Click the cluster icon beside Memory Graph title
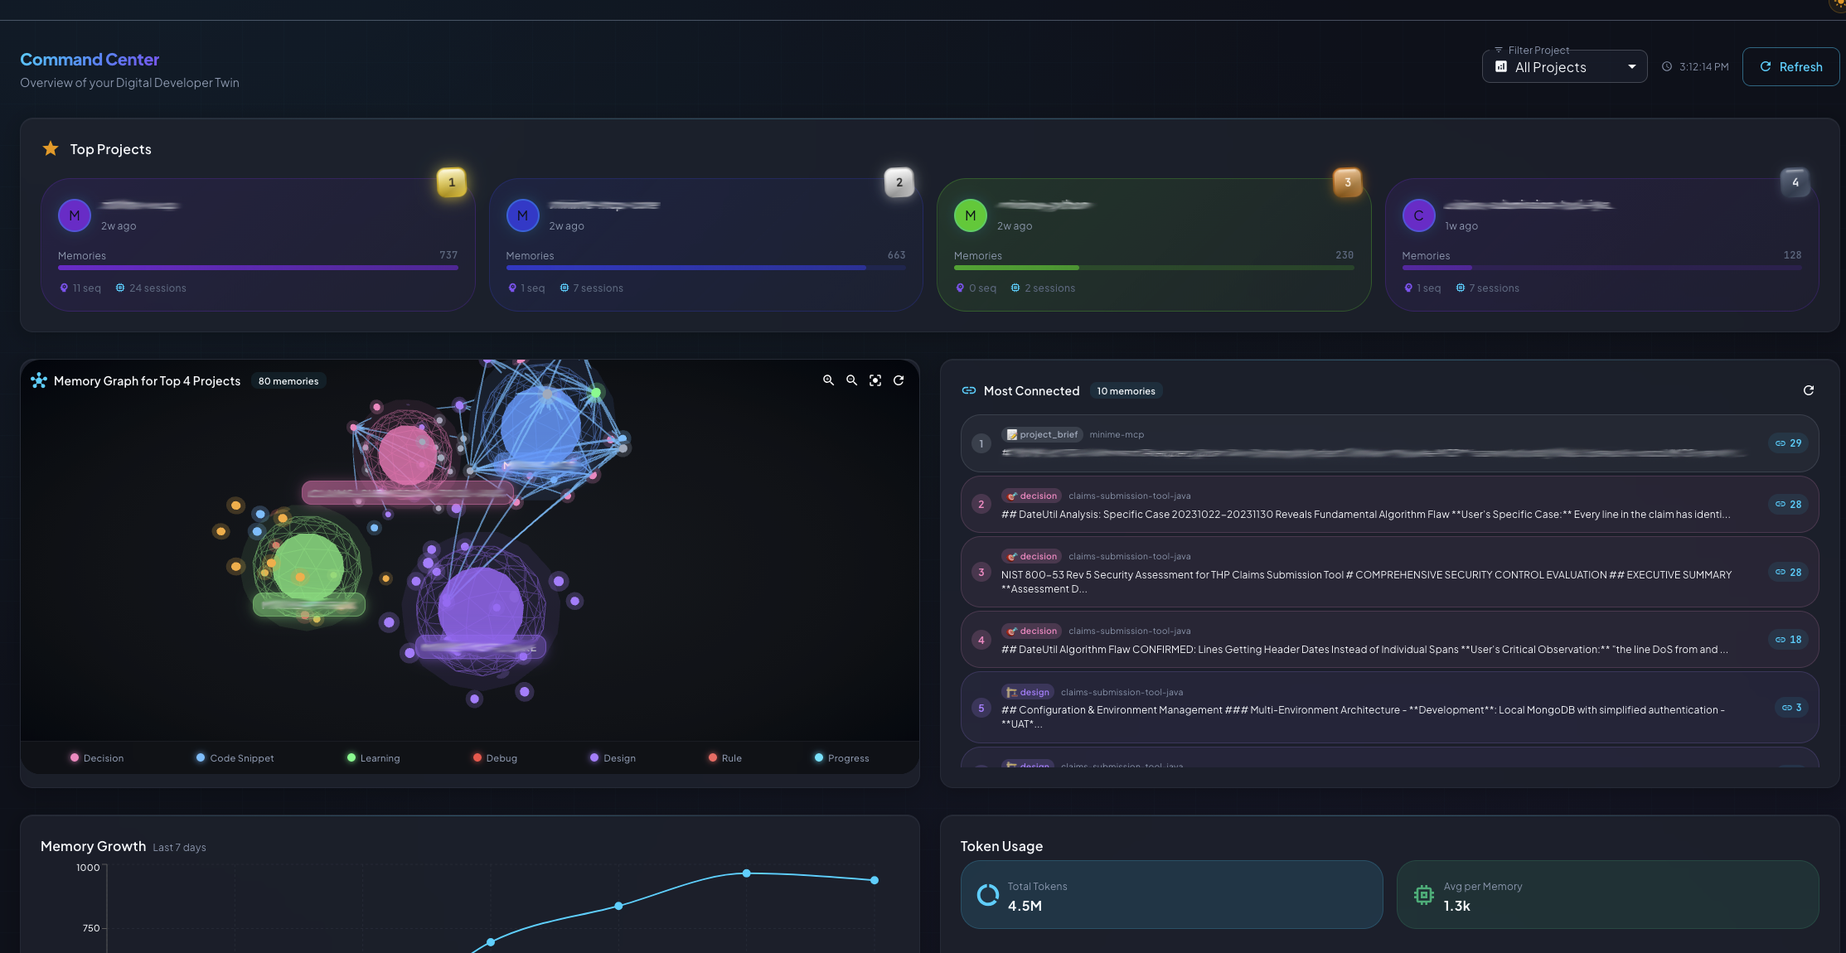This screenshot has height=953, width=1846. [39, 380]
